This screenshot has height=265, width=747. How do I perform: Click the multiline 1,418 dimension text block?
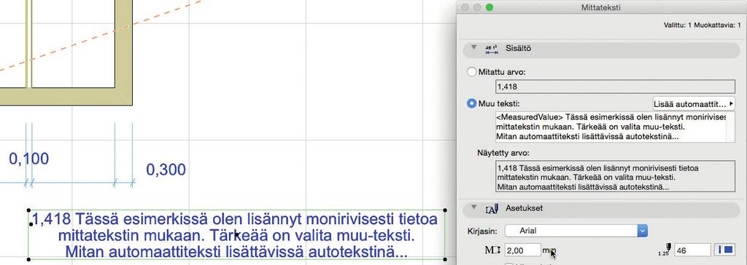(x=236, y=234)
